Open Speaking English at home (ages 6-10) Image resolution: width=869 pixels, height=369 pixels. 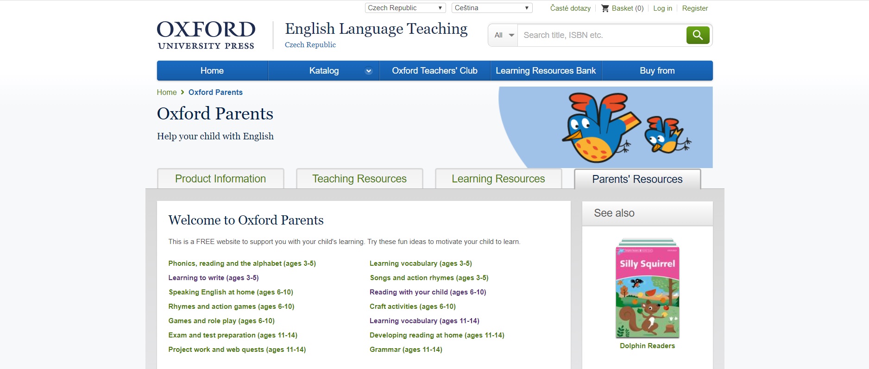coord(231,292)
